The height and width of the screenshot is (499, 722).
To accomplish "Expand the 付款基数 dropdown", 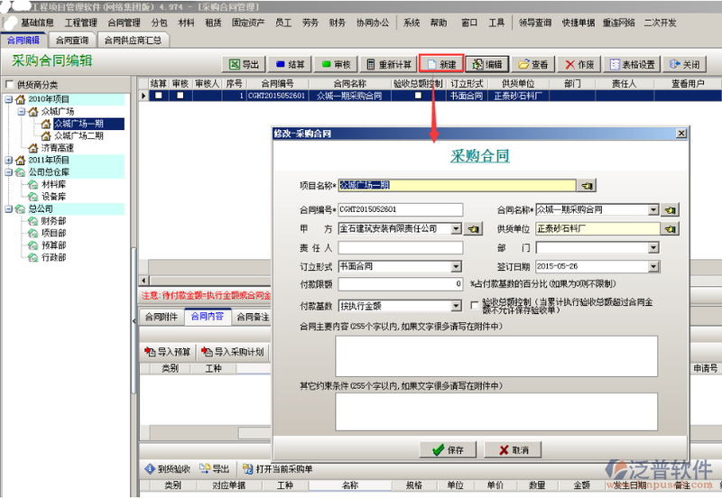I will [456, 306].
